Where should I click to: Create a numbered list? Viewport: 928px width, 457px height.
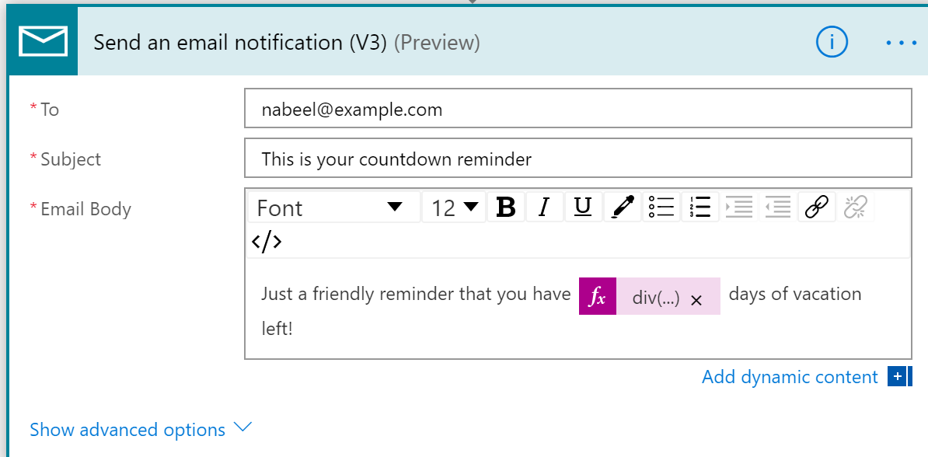pyautogui.click(x=699, y=207)
